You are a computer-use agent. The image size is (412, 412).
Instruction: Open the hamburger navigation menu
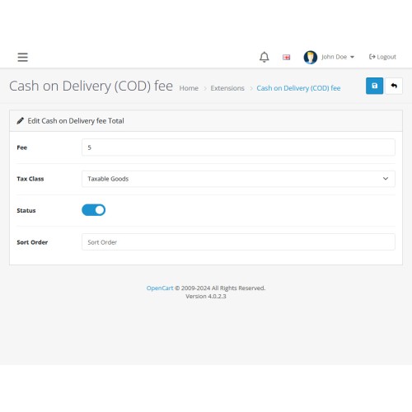(x=22, y=57)
